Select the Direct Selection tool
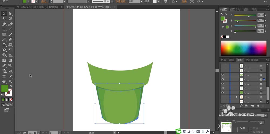 pyautogui.click(x=10, y=13)
